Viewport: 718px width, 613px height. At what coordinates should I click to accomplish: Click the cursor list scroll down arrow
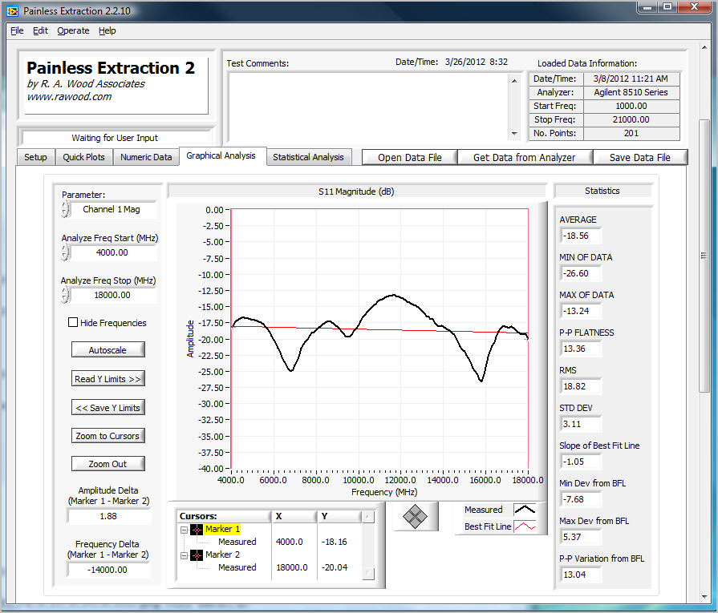point(368,573)
